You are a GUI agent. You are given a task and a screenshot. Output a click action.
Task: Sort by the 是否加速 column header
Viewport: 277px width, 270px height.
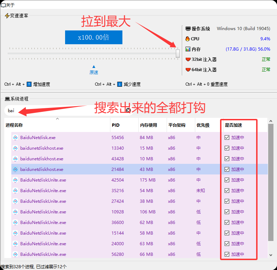tap(246, 125)
